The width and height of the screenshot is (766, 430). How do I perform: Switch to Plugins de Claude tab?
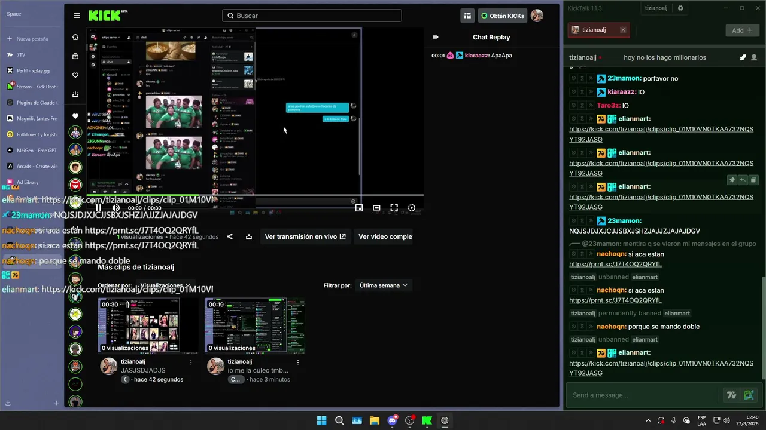tap(32, 103)
